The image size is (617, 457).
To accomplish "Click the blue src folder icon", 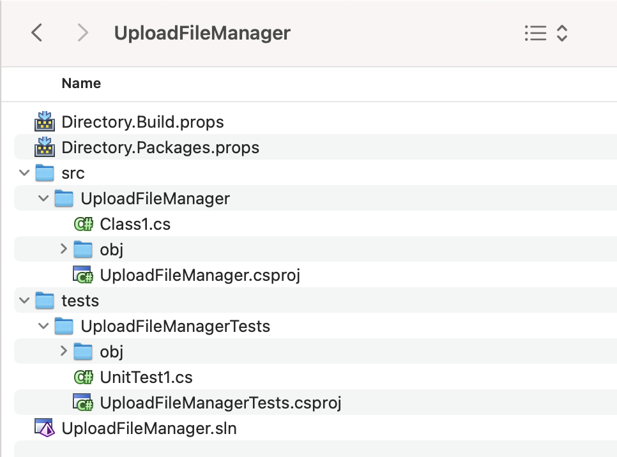I will point(45,172).
